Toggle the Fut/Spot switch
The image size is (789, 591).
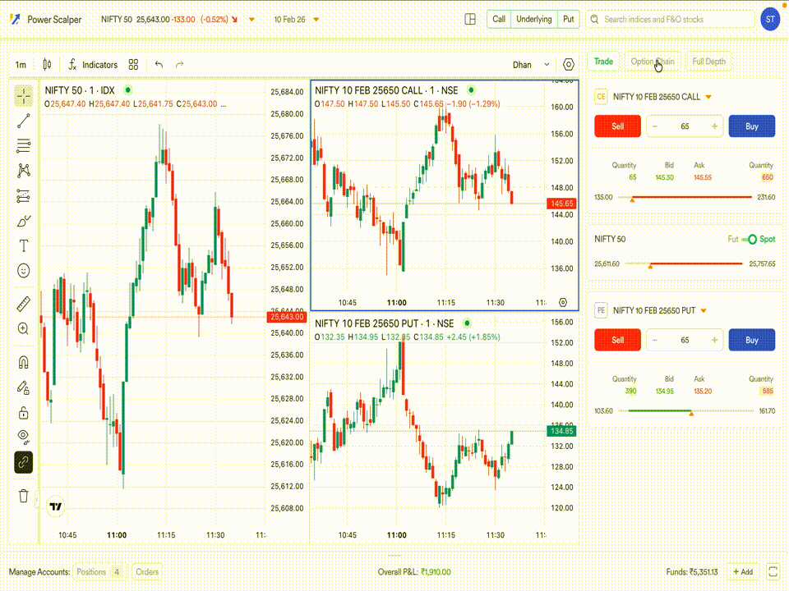point(749,240)
